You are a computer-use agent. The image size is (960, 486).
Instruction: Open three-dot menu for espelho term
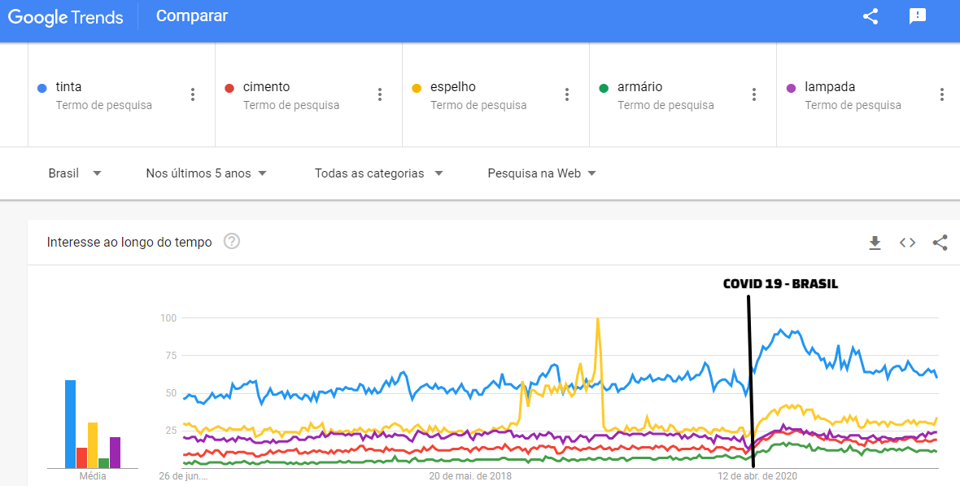point(567,94)
